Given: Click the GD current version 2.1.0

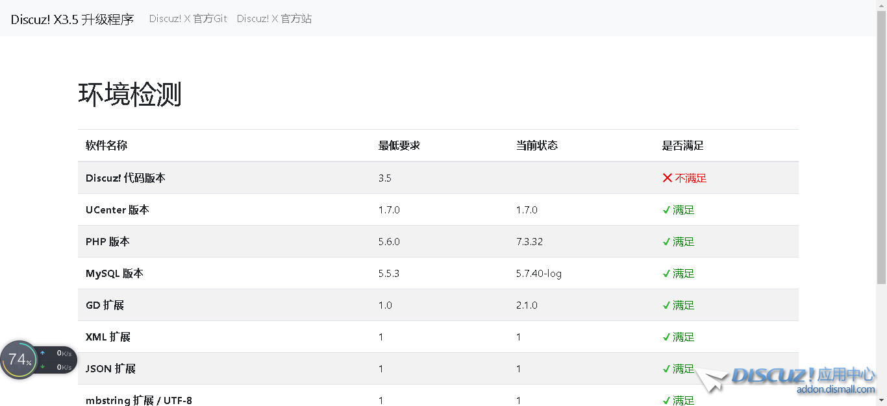Looking at the screenshot, I should 527,305.
